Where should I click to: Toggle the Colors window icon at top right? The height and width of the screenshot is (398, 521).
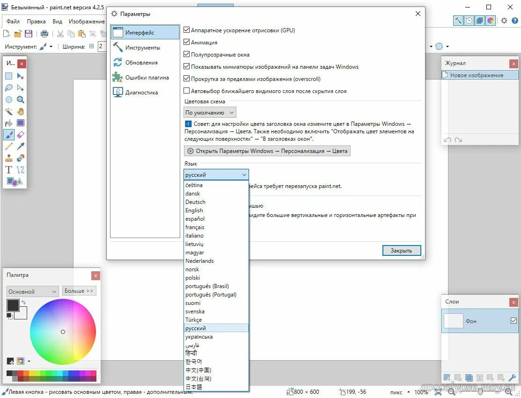click(x=491, y=21)
